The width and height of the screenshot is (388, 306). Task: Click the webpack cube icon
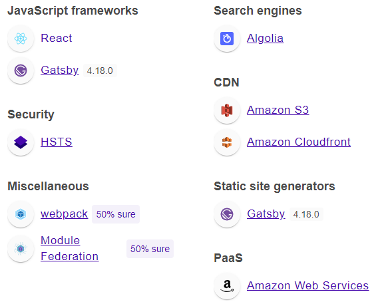pos(21,214)
